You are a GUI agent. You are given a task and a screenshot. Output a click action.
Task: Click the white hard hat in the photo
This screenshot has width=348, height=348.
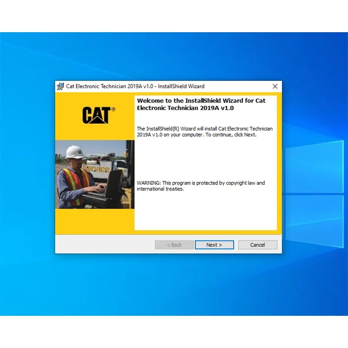click(x=74, y=151)
